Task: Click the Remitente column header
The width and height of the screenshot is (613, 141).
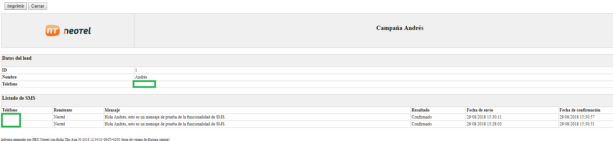Action: (63, 110)
